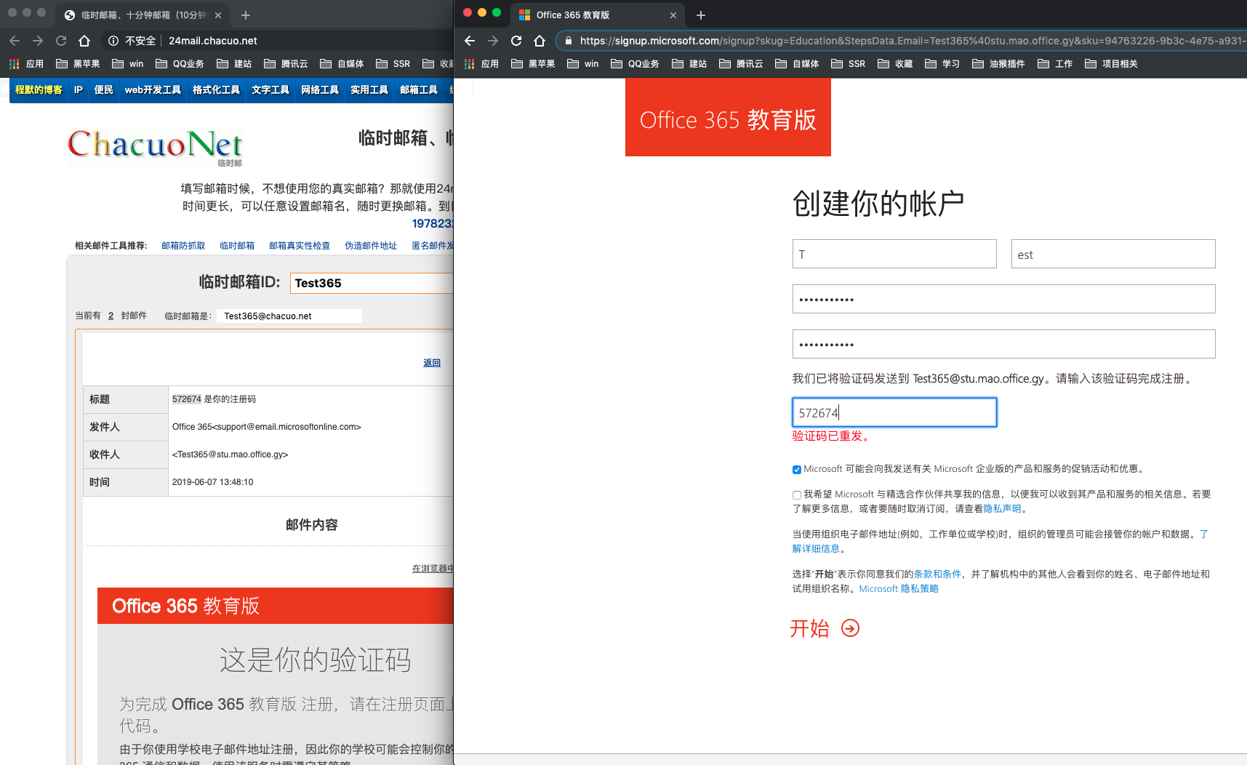Open 油猴插件 bookmark folder
1247x765 pixels.
click(998, 64)
